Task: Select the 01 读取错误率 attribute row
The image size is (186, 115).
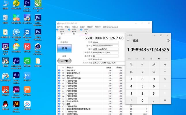Action: point(91,70)
